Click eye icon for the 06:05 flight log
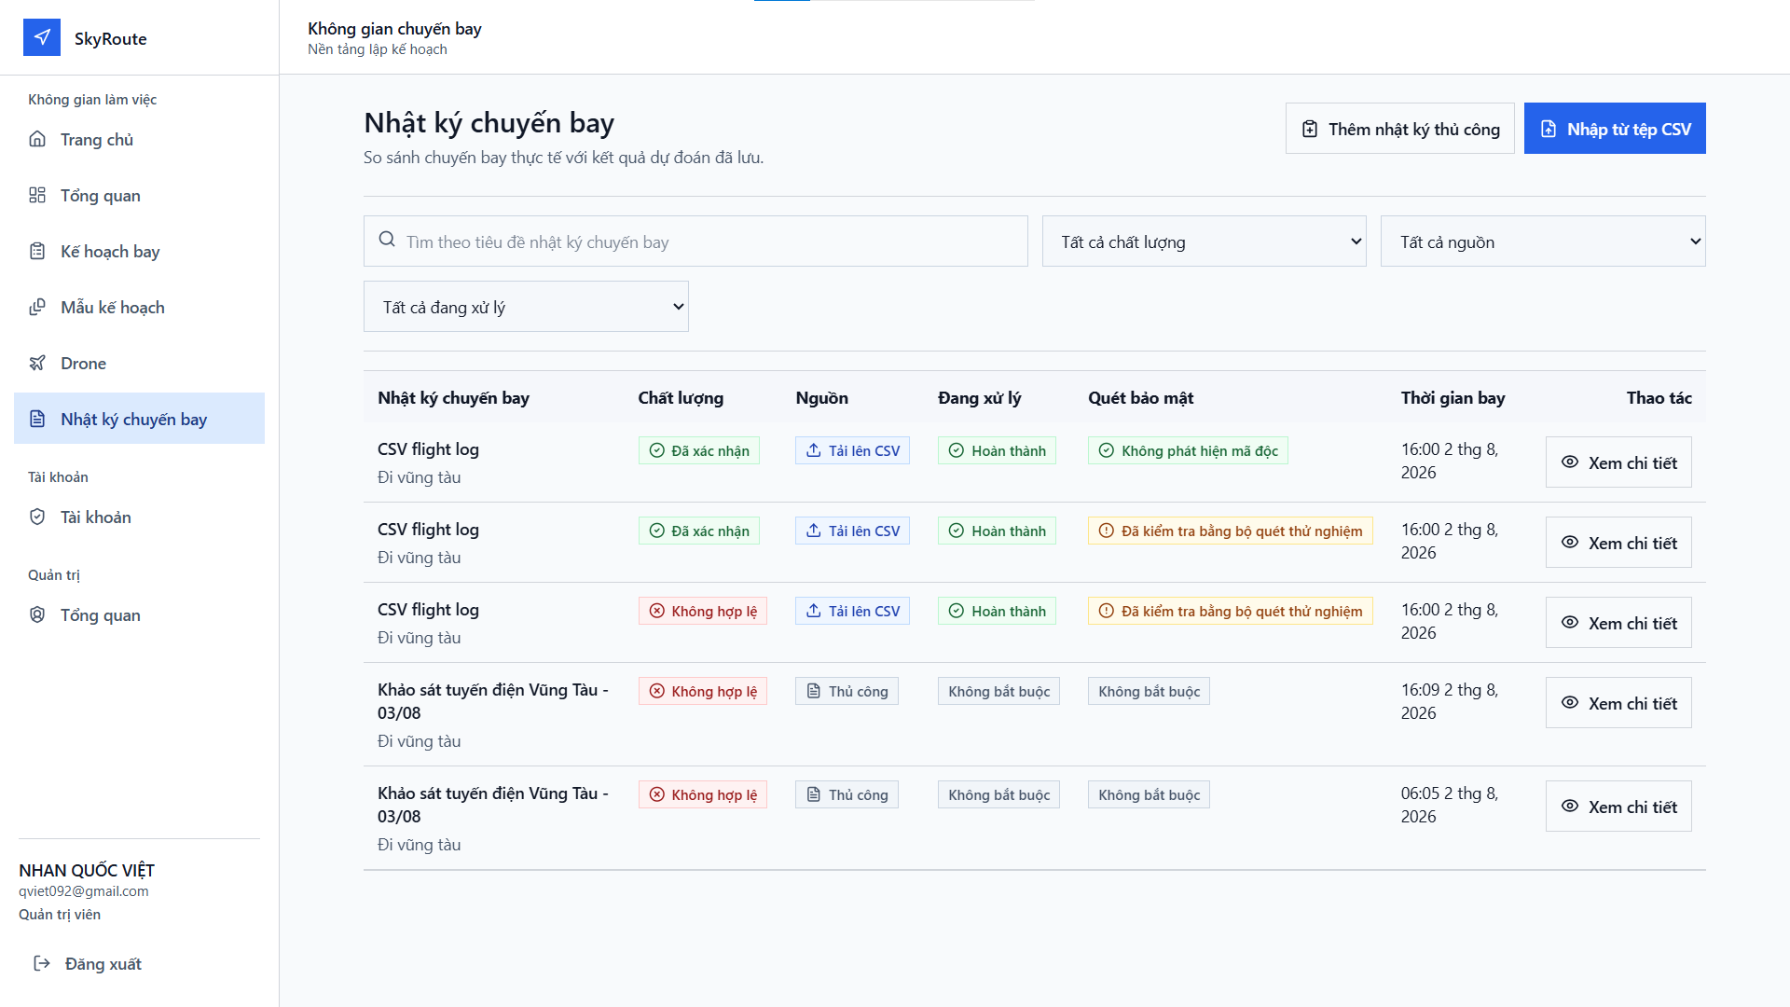1790x1007 pixels. point(1570,806)
